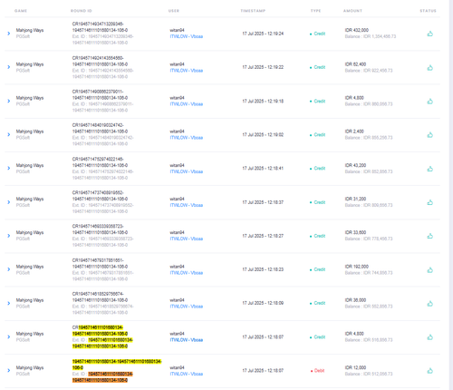Expand the Debit row with IDR 12,000
The height and width of the screenshot is (390, 453).
(9, 370)
